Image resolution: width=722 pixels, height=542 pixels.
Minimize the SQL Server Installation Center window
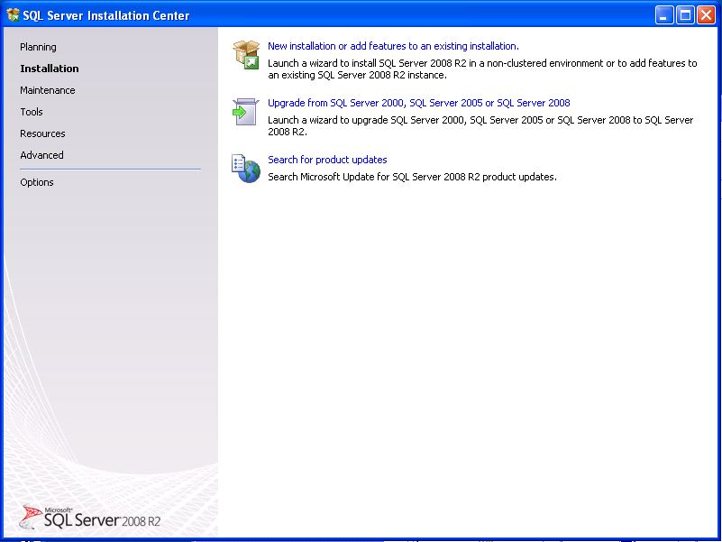click(664, 14)
